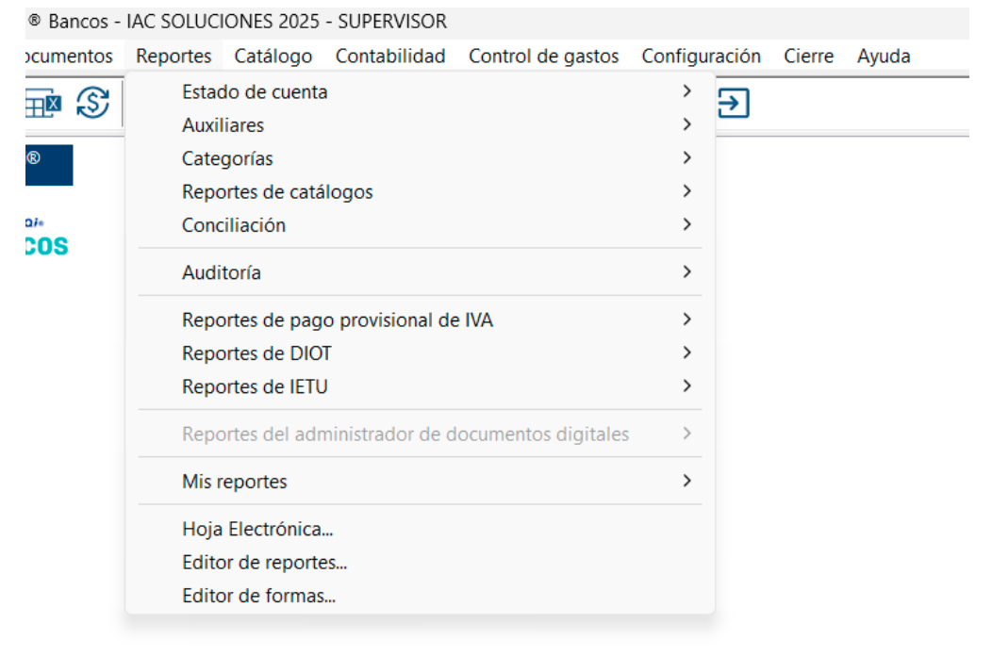This screenshot has height=656, width=992.
Task: Expand Reportes de catálogos chevron
Action: coord(686,191)
